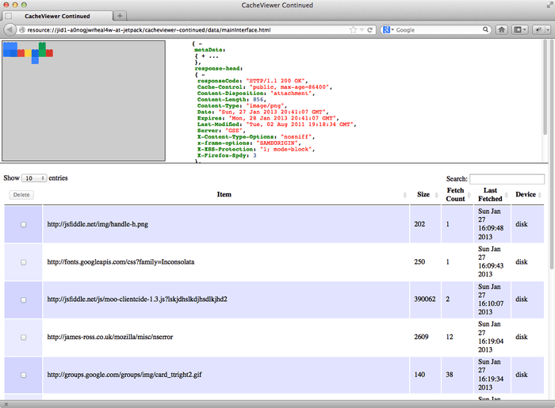Expand the collapsed metaData JSON node

pos(203,56)
